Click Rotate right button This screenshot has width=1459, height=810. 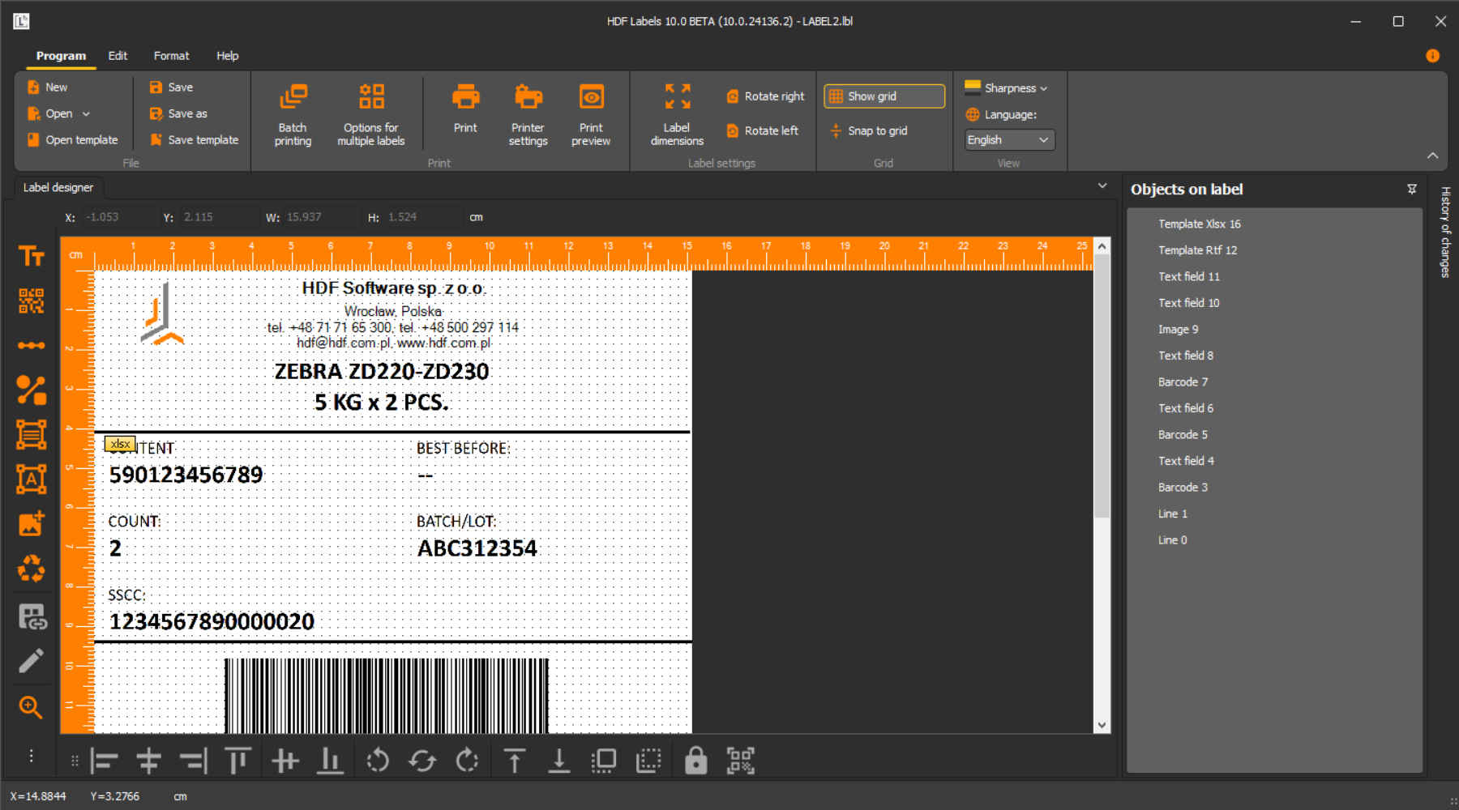point(765,96)
